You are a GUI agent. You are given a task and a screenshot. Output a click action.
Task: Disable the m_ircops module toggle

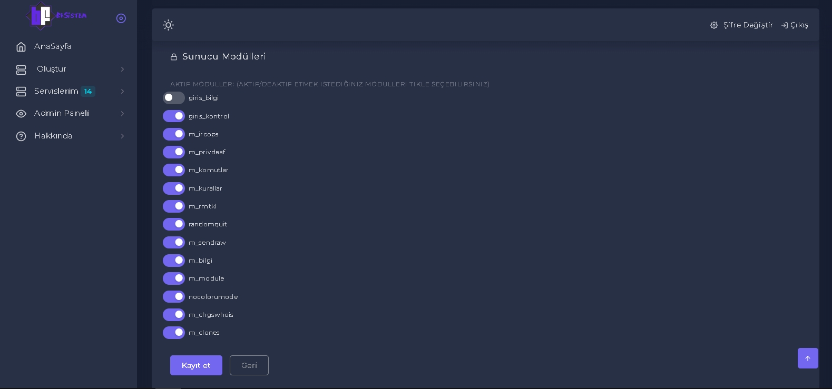click(x=174, y=134)
